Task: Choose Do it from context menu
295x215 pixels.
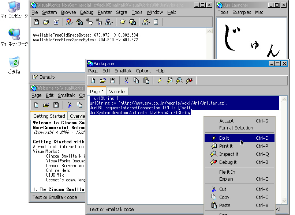Action: pos(239,138)
